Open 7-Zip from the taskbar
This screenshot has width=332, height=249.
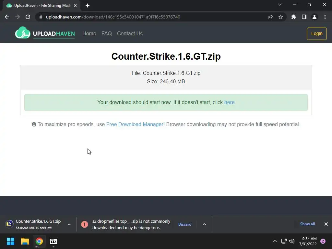[x=53, y=241]
